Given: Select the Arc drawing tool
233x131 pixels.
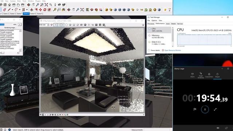Looking at the screenshot, I should 16,10.
